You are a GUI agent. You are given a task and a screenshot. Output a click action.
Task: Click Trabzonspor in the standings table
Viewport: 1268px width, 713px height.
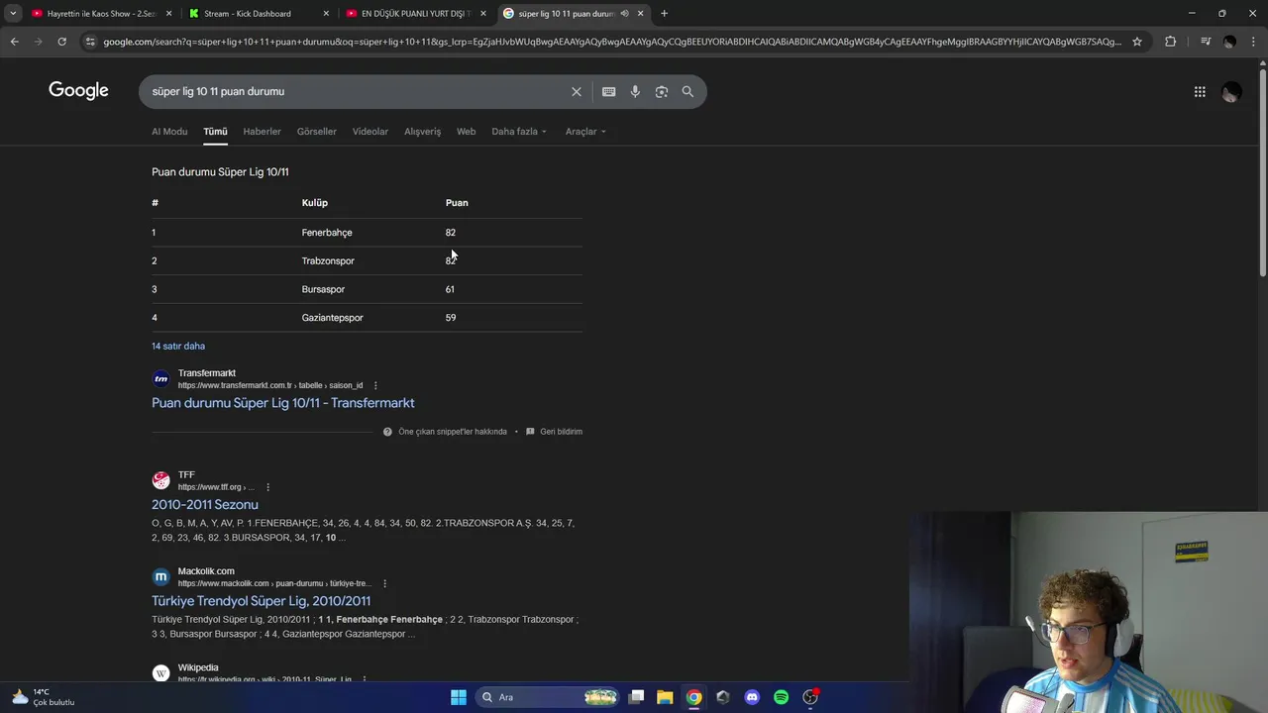[328, 260]
